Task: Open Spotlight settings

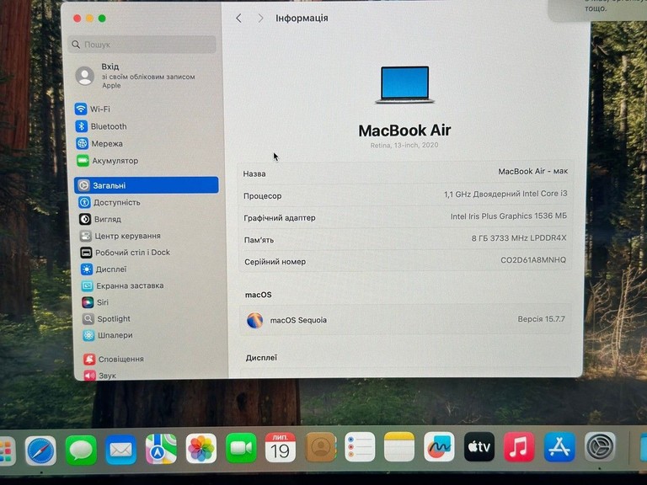Action: 106,319
